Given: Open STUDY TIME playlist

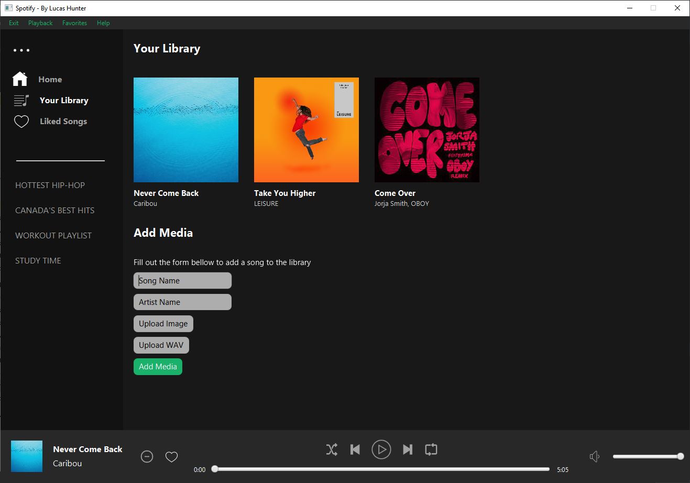Looking at the screenshot, I should pos(38,261).
